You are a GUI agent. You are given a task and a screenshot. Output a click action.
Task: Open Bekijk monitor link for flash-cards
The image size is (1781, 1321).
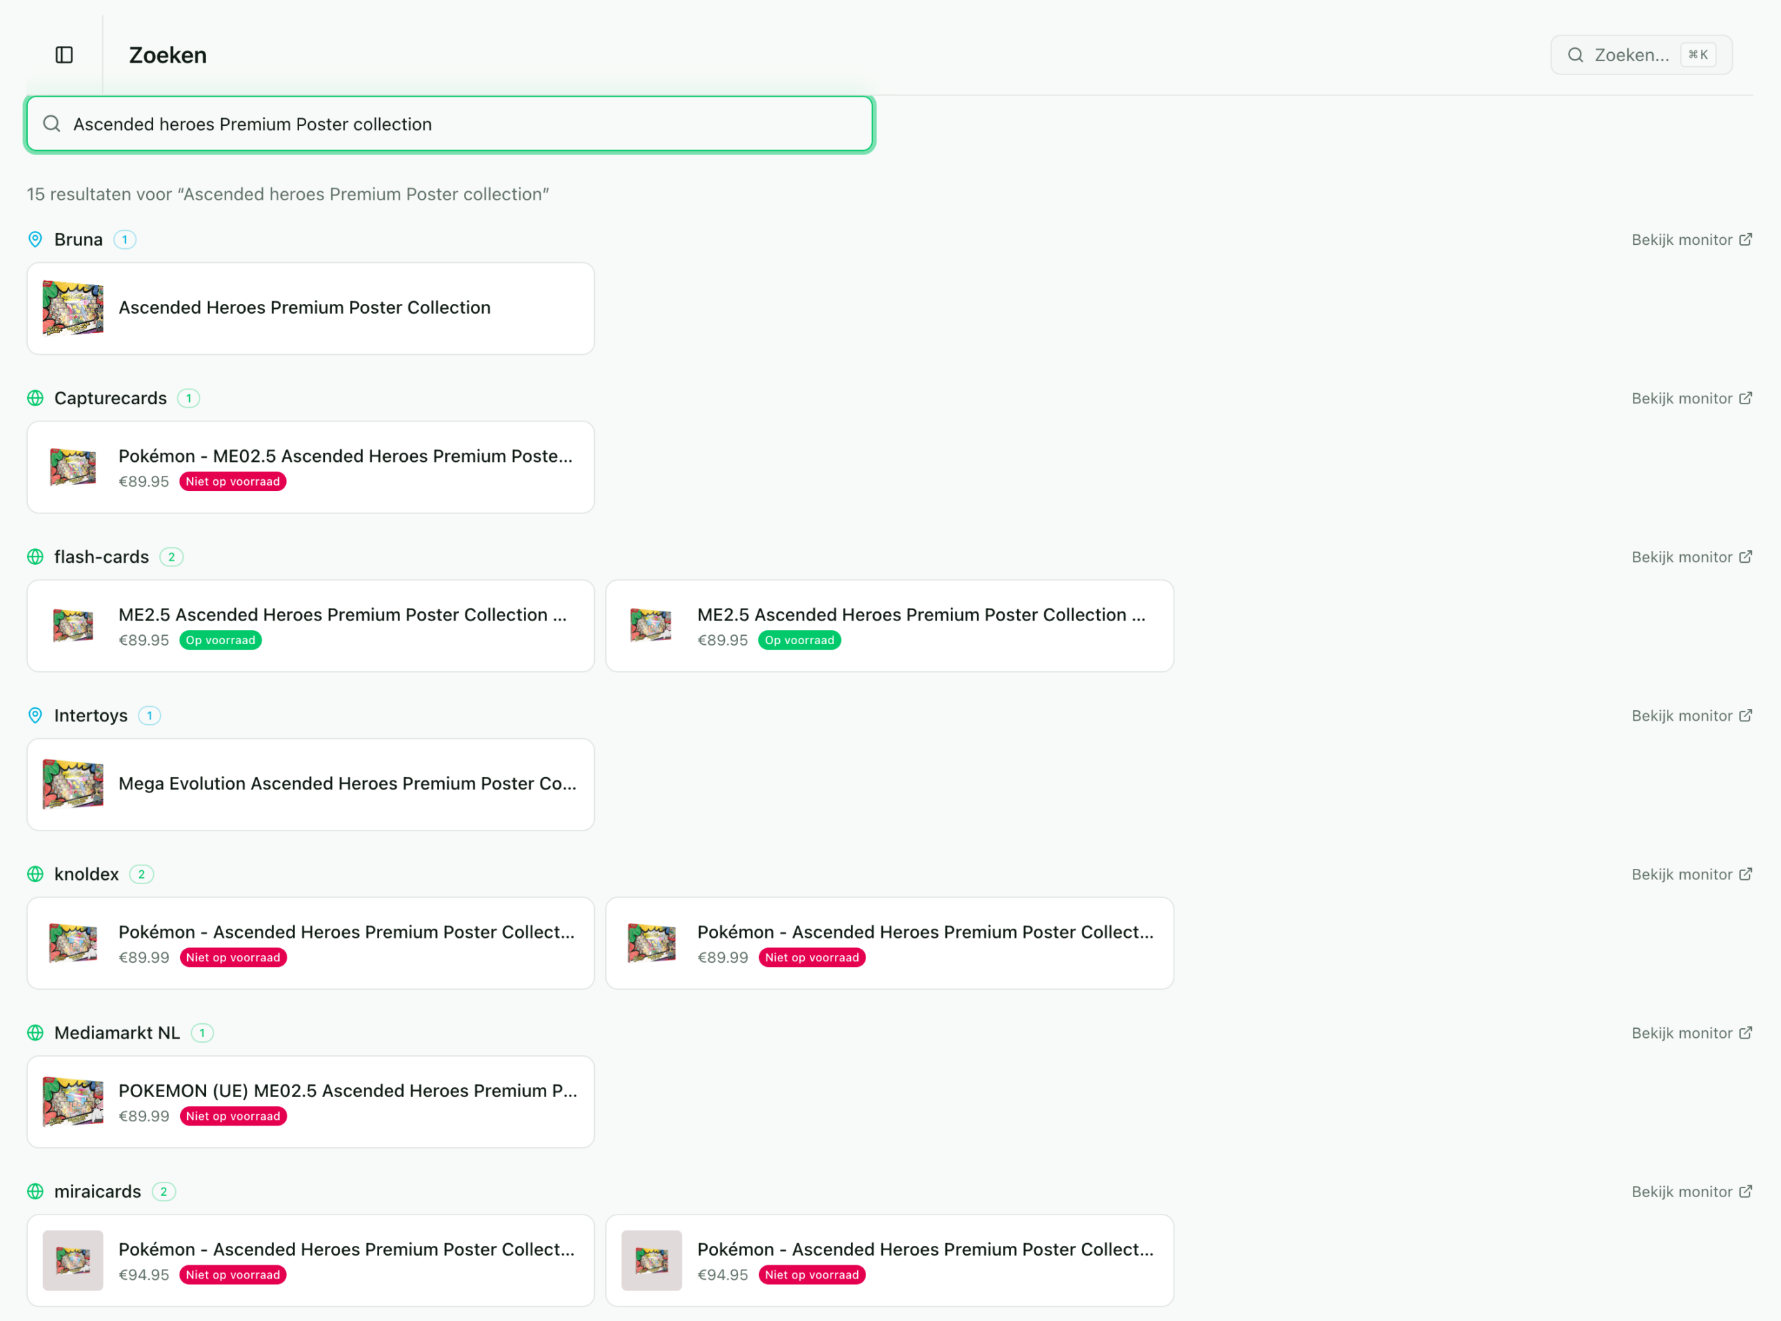1691,557
